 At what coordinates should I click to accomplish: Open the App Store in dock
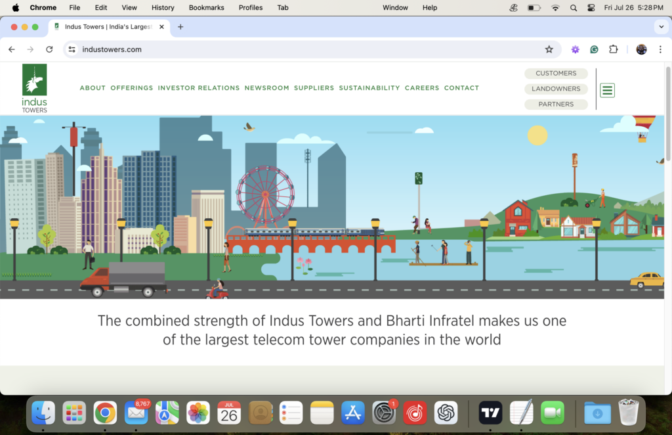point(352,413)
